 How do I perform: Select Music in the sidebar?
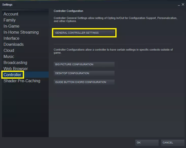(25, 56)
